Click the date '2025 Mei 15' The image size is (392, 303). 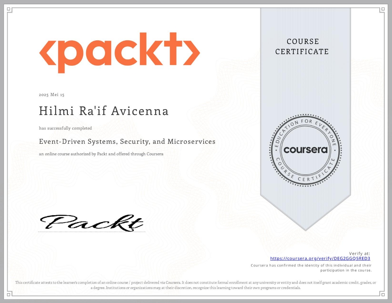point(52,95)
